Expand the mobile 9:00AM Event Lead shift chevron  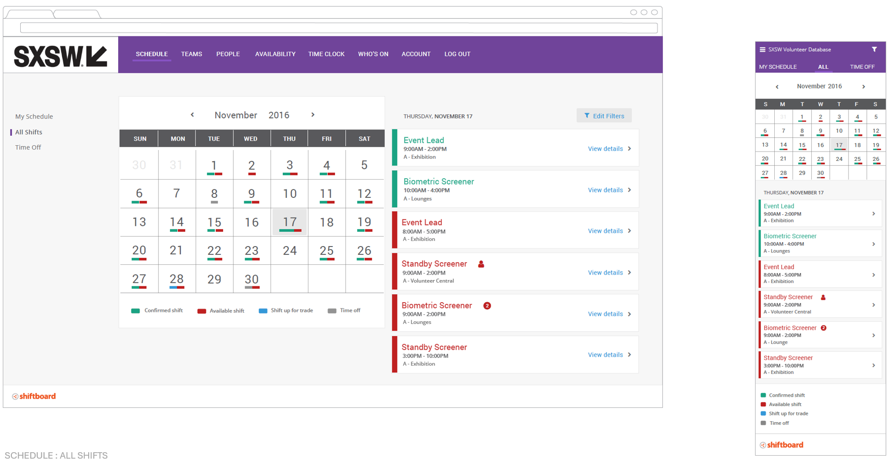(x=874, y=214)
